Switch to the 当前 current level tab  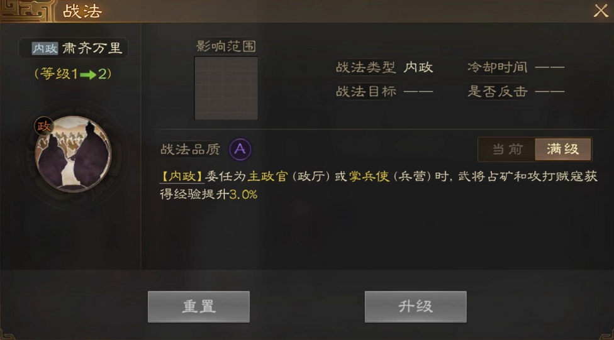[x=507, y=149]
